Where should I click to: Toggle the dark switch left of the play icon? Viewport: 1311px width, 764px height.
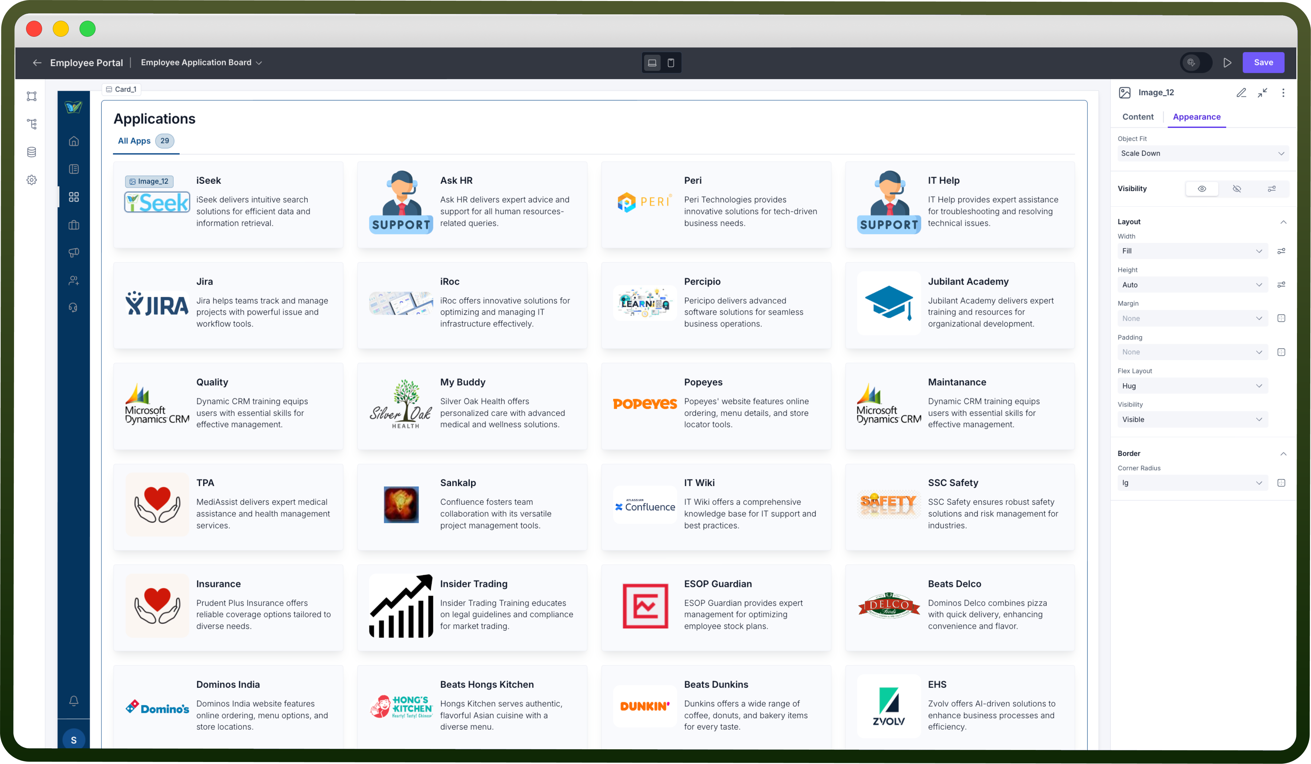point(1195,62)
